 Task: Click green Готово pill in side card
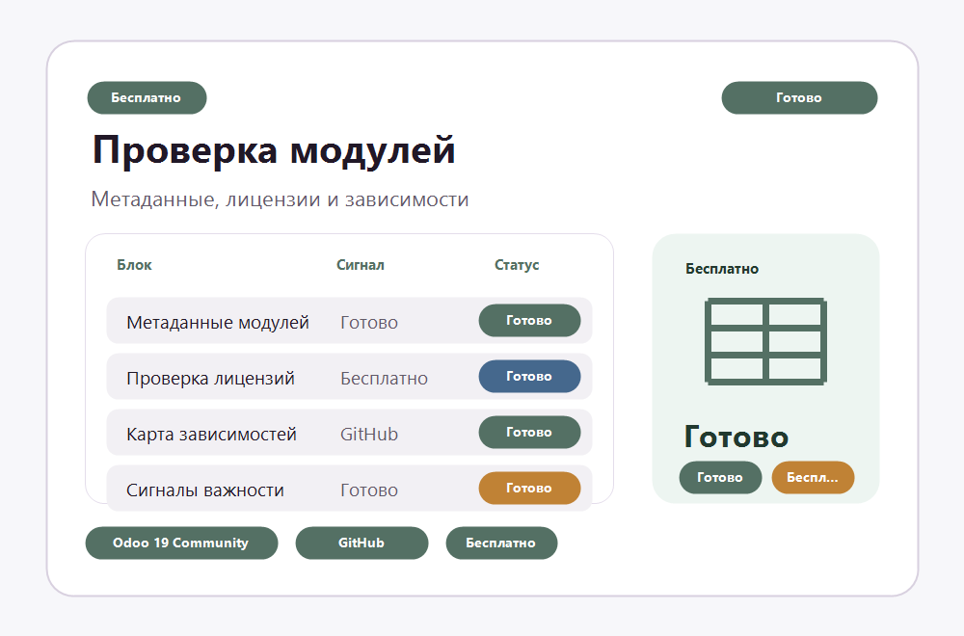pos(720,477)
